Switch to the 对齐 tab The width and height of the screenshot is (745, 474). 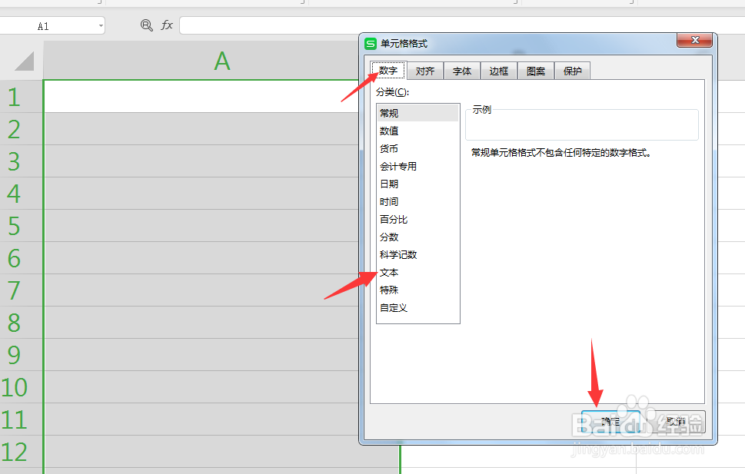click(x=424, y=70)
